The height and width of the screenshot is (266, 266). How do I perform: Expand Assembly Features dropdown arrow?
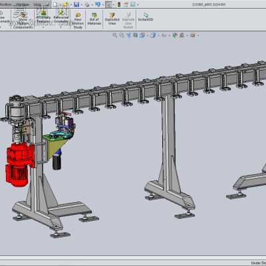43,27
